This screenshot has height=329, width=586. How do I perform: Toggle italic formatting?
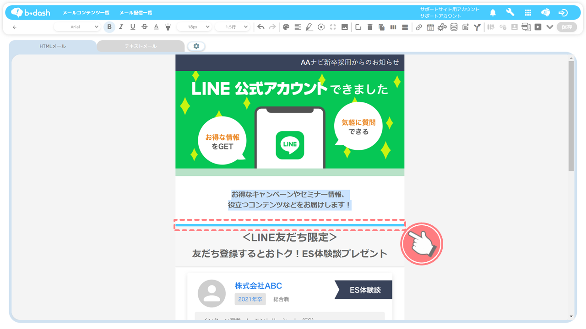[x=121, y=27]
